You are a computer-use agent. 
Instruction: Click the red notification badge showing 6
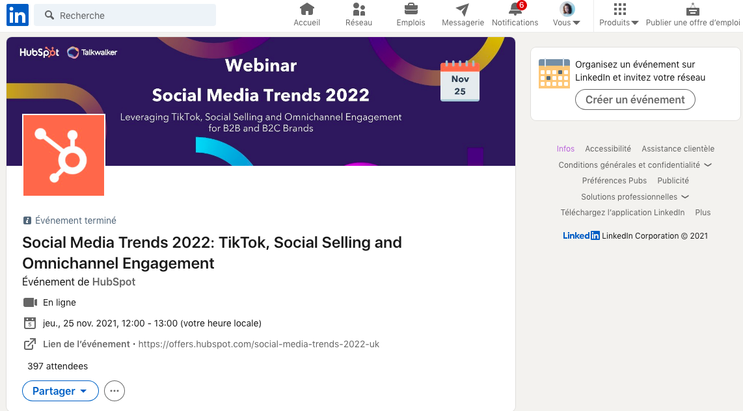[522, 5]
